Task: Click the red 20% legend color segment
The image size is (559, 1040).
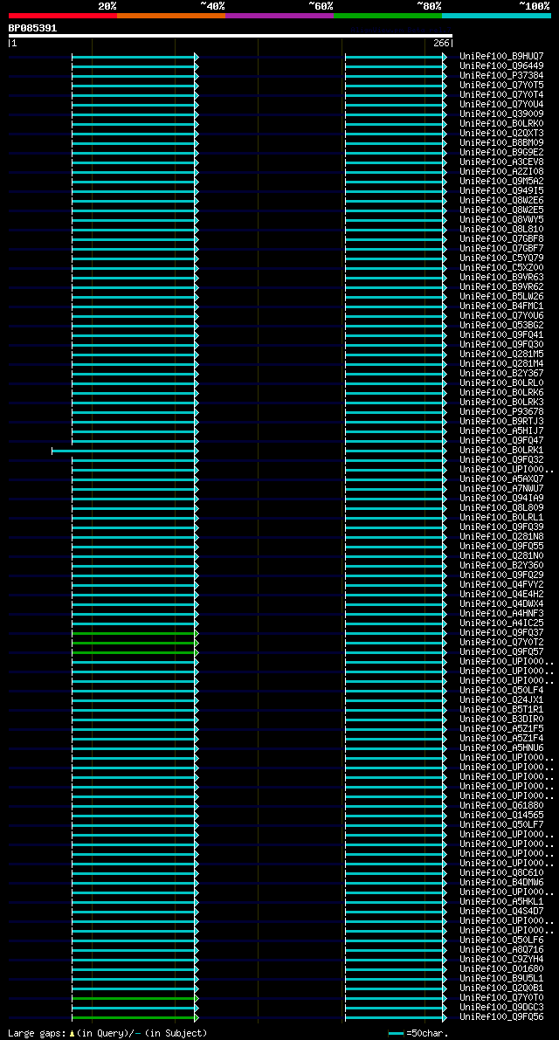Action: click(x=62, y=15)
